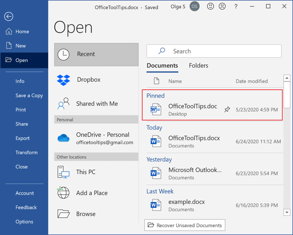Open Word Options
The height and width of the screenshot is (235, 293).
coord(24,222)
